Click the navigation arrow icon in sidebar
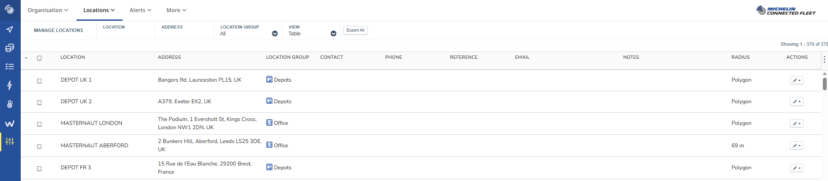Viewport: 828px width, 181px height. coord(9,29)
